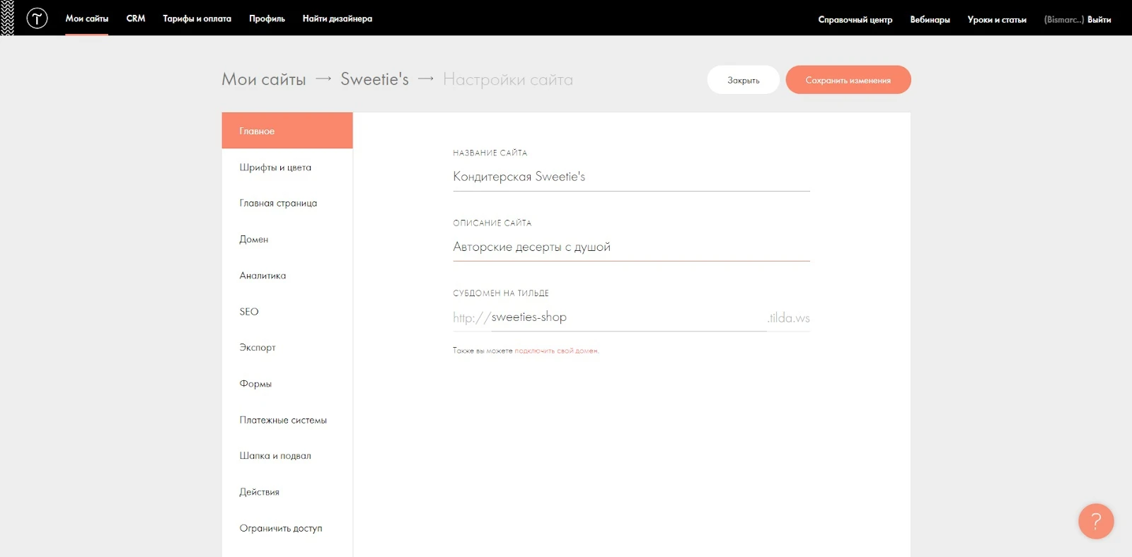The image size is (1132, 557).
Task: Open the Вебинары link
Action: (x=930, y=20)
